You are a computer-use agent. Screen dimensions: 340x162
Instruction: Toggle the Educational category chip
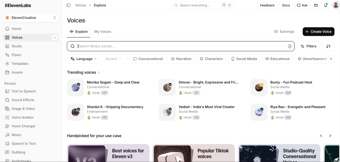[277, 59]
